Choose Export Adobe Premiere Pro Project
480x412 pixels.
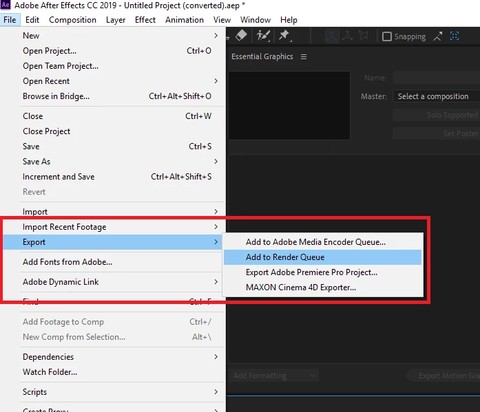(323, 272)
